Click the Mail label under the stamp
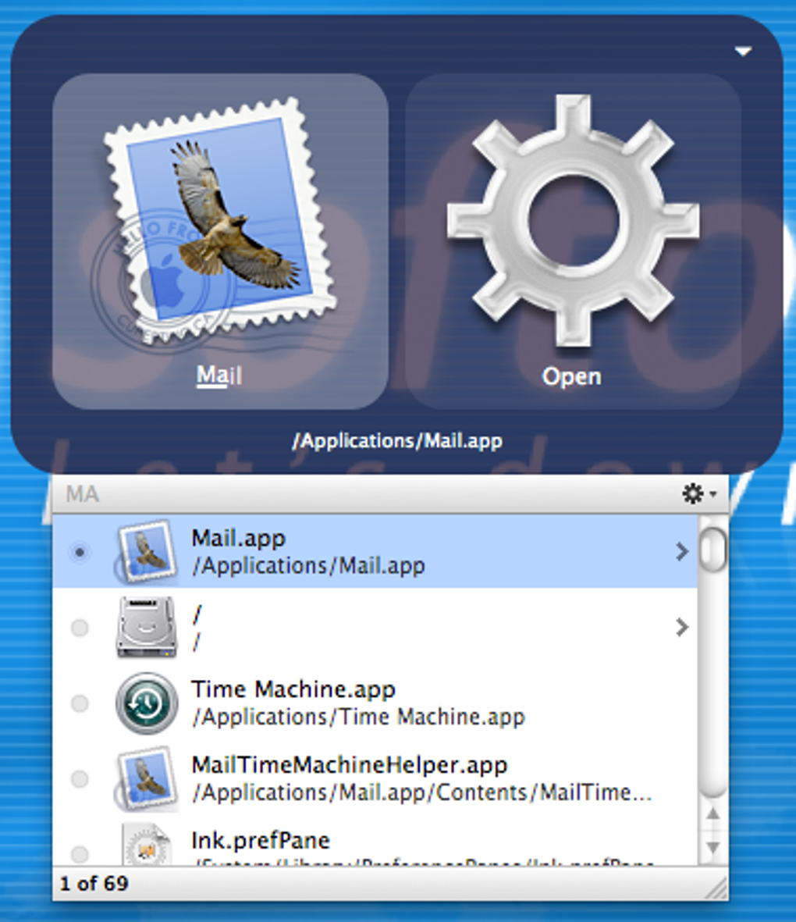796x922 pixels. tap(219, 376)
